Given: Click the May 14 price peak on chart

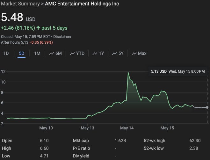Looking at the screenshot, I should (128, 73).
